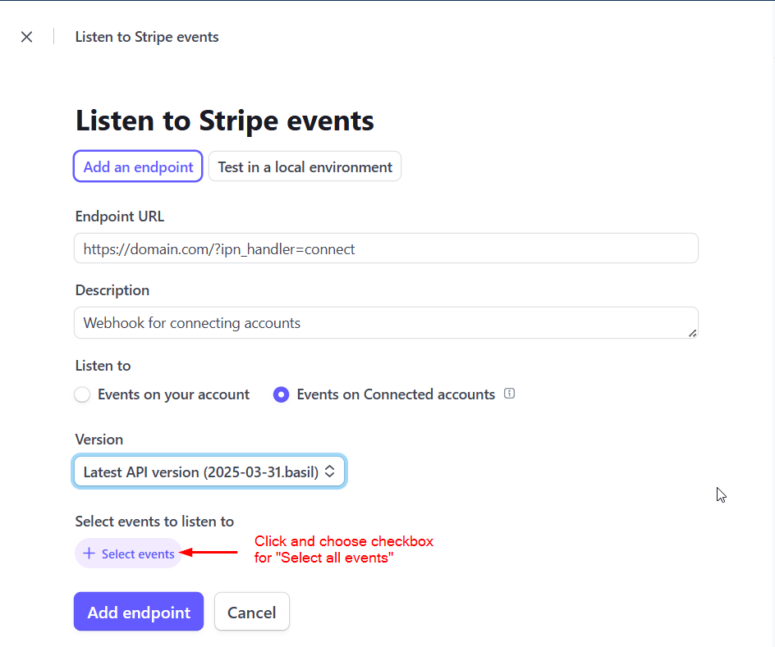Click the Endpoint URL field label
The height and width of the screenshot is (647, 775).
[x=120, y=216]
